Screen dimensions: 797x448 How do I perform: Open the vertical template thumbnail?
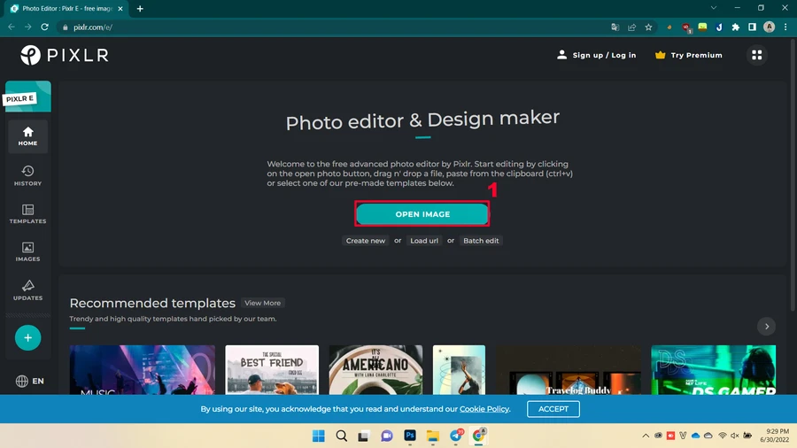pyautogui.click(x=459, y=370)
